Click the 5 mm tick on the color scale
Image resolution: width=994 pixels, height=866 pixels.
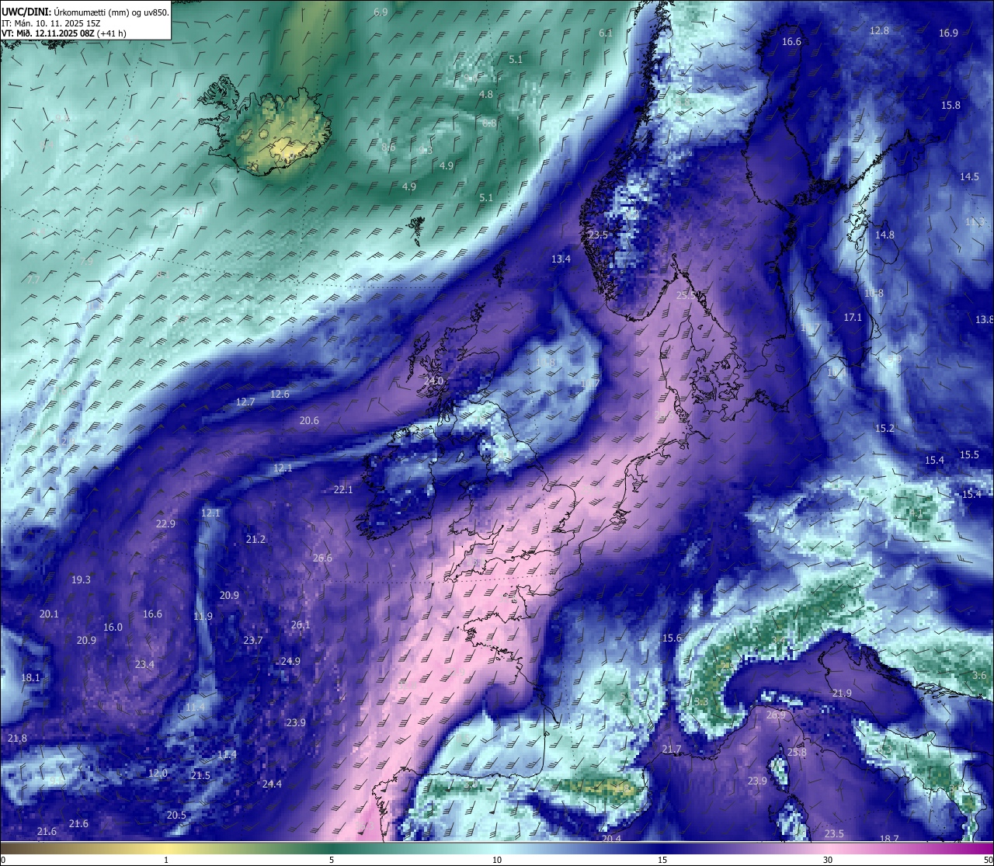(x=332, y=860)
